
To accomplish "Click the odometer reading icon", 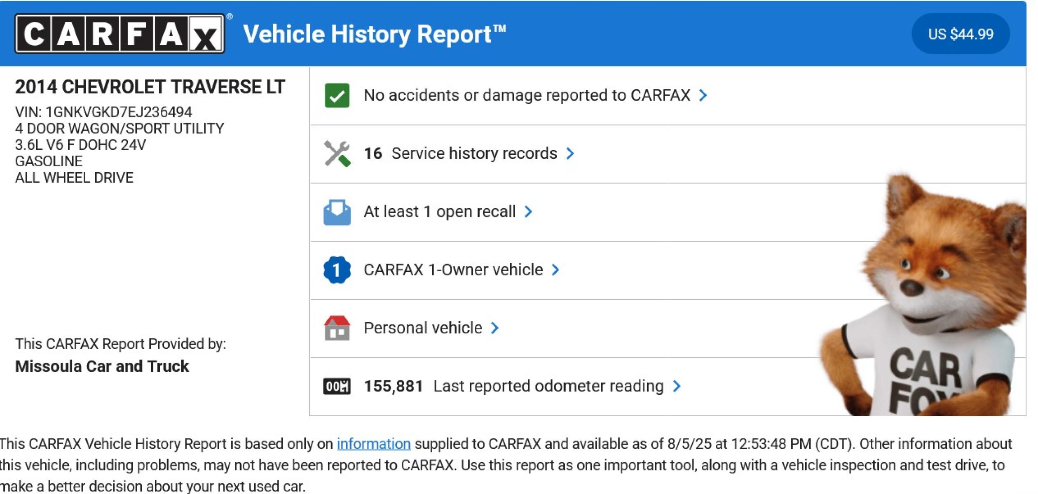I will pos(337,386).
